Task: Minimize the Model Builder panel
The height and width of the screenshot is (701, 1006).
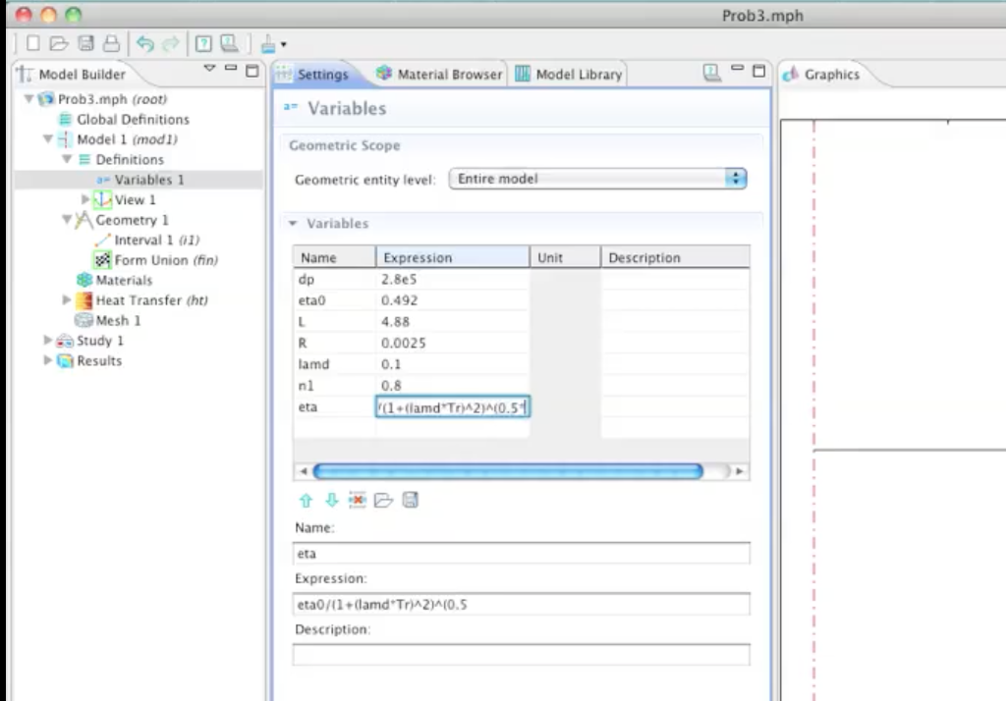Action: click(x=230, y=68)
